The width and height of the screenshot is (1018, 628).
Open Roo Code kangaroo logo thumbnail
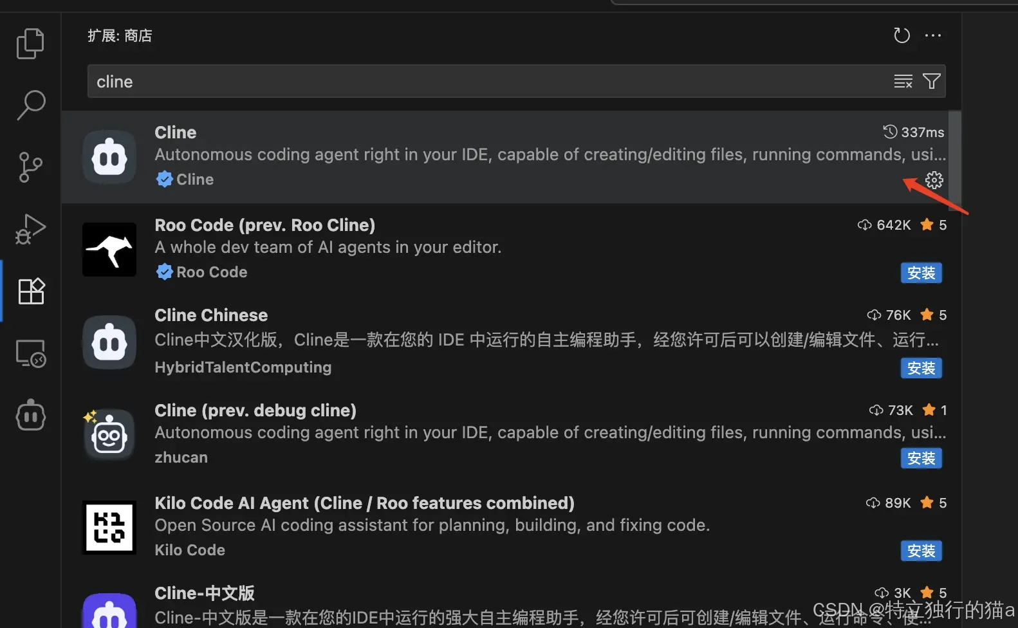109,250
